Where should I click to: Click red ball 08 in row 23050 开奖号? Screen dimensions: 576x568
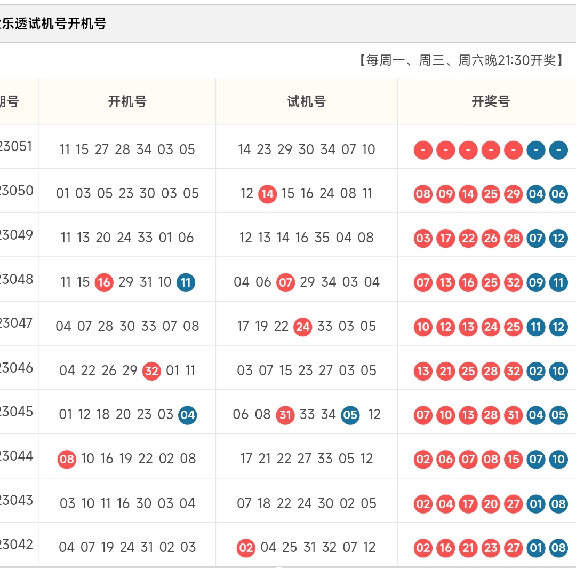point(423,194)
